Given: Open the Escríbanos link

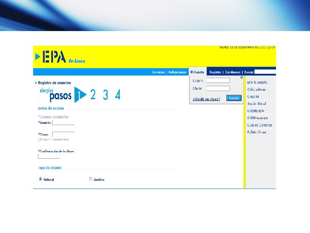Looking at the screenshot, I should pos(232,72).
